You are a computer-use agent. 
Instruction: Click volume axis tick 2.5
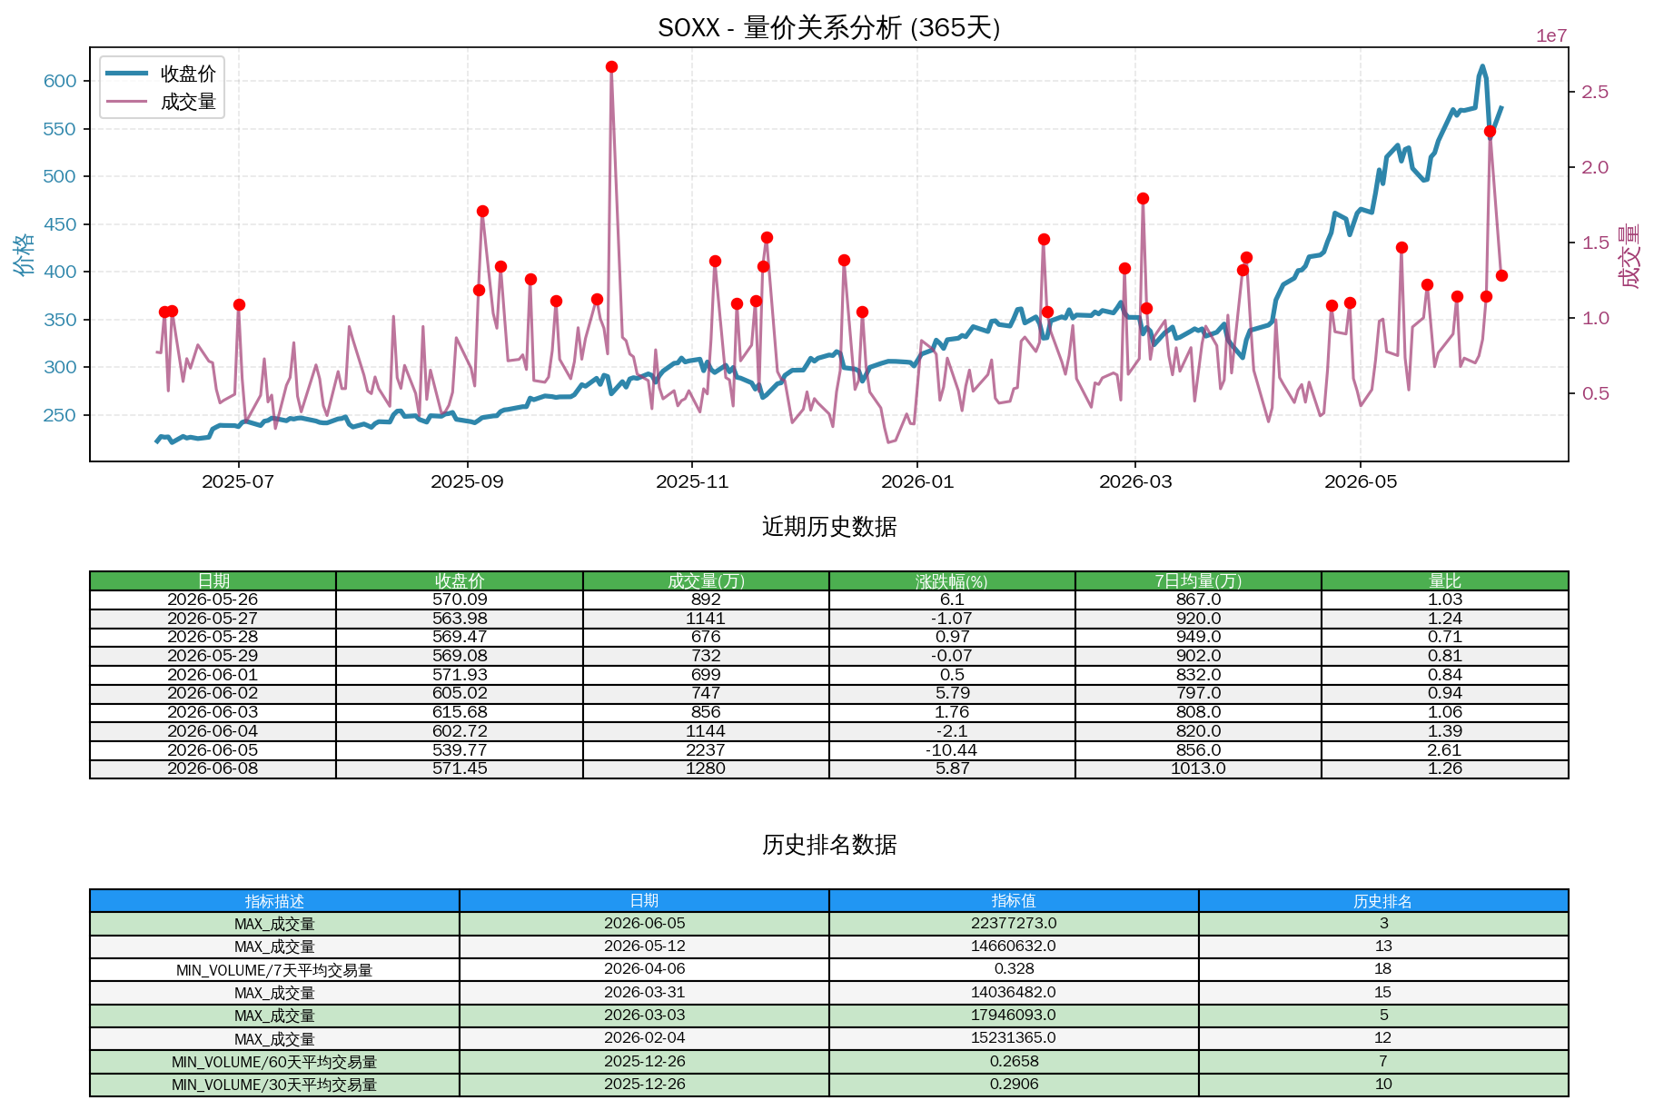(1595, 92)
